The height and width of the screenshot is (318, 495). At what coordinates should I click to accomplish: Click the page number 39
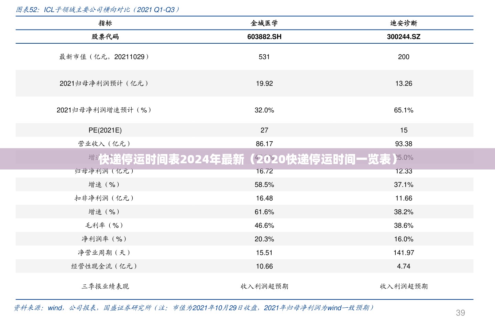click(460, 313)
